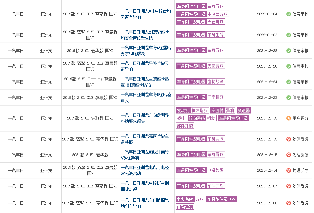Screen dimensions: 314x213
Task: Click the date 2021-12-06
Action: (x=267, y=203)
